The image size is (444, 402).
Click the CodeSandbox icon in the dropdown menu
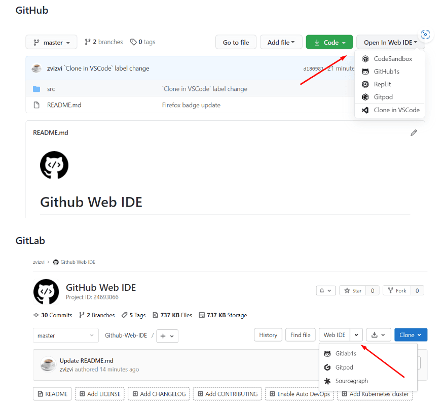365,58
